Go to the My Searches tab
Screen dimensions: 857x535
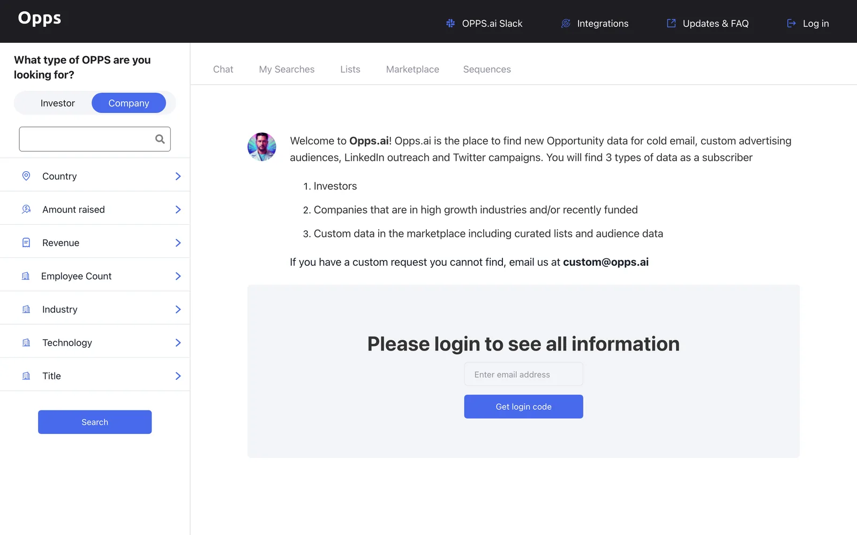tap(287, 70)
